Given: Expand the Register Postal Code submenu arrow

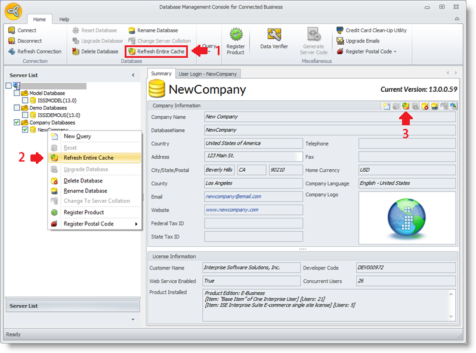Looking at the screenshot, I should [137, 224].
